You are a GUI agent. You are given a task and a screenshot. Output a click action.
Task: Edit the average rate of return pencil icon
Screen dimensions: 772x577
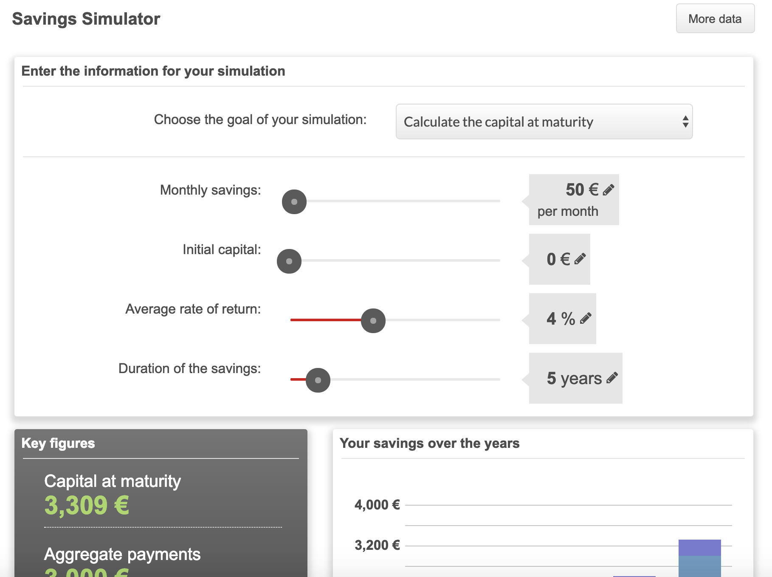(586, 317)
